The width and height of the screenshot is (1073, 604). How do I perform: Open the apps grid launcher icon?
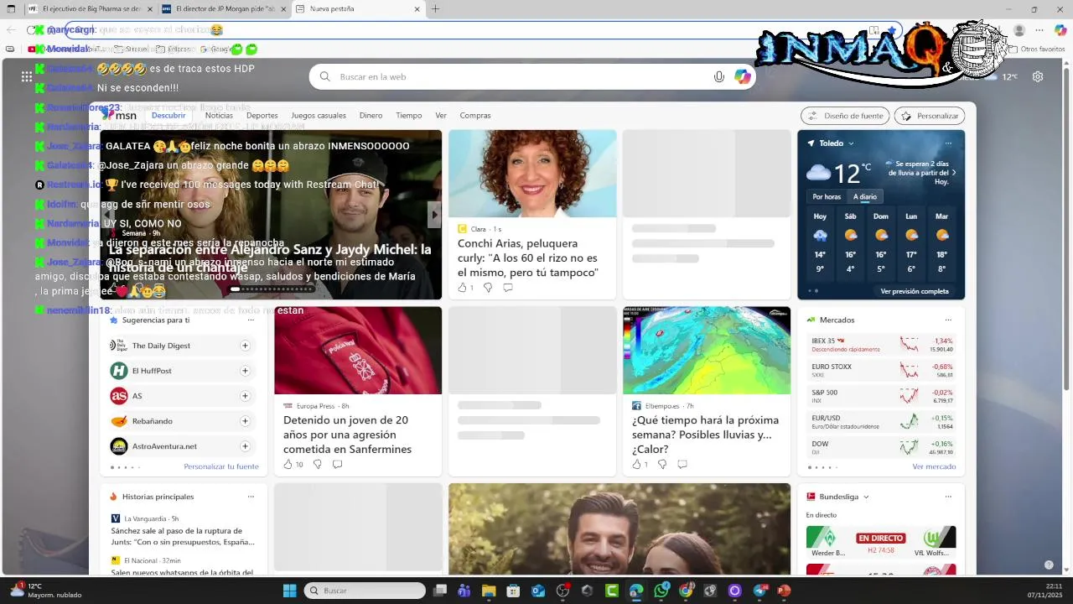pos(27,76)
